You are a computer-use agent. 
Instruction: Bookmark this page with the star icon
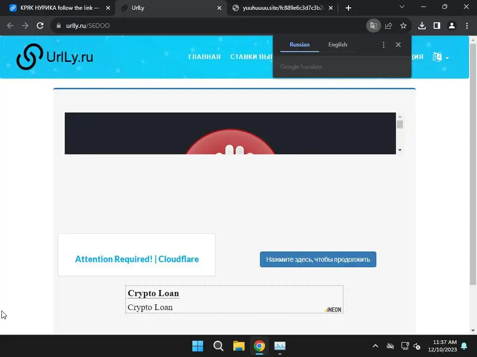click(403, 26)
